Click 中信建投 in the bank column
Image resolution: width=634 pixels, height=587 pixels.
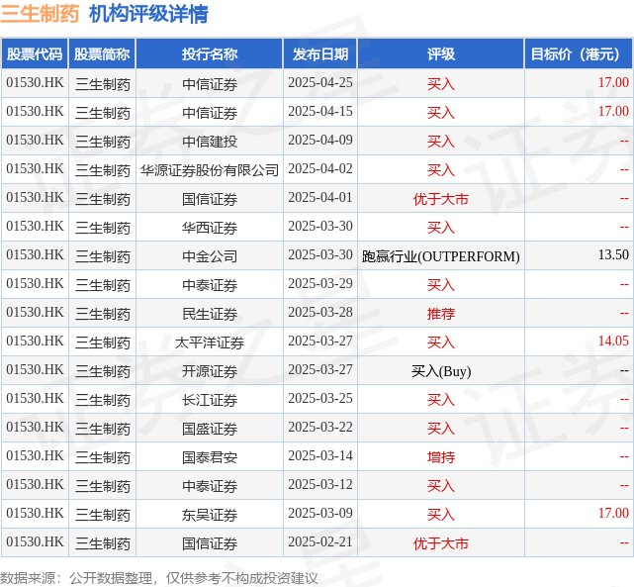[x=210, y=142]
